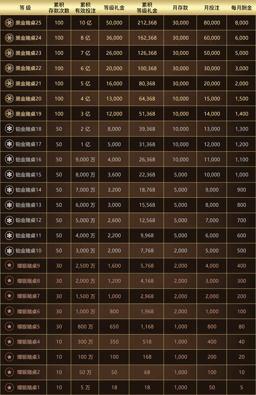The width and height of the screenshot is (256, 395).
Task: Click the 铂金赌桌14 level badge icon
Action: pyautogui.click(x=9, y=190)
